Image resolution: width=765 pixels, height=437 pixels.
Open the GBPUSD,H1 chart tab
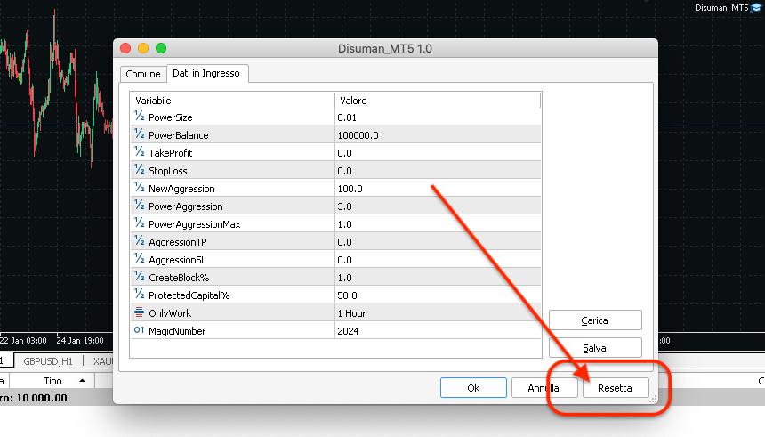click(x=48, y=361)
